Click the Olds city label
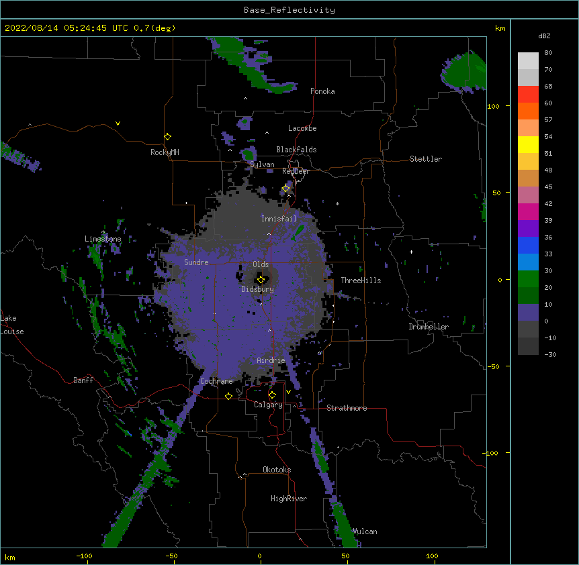 coord(261,264)
